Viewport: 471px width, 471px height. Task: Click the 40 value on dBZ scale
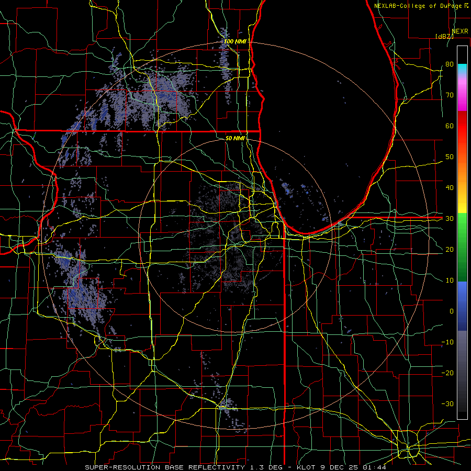[450, 188]
